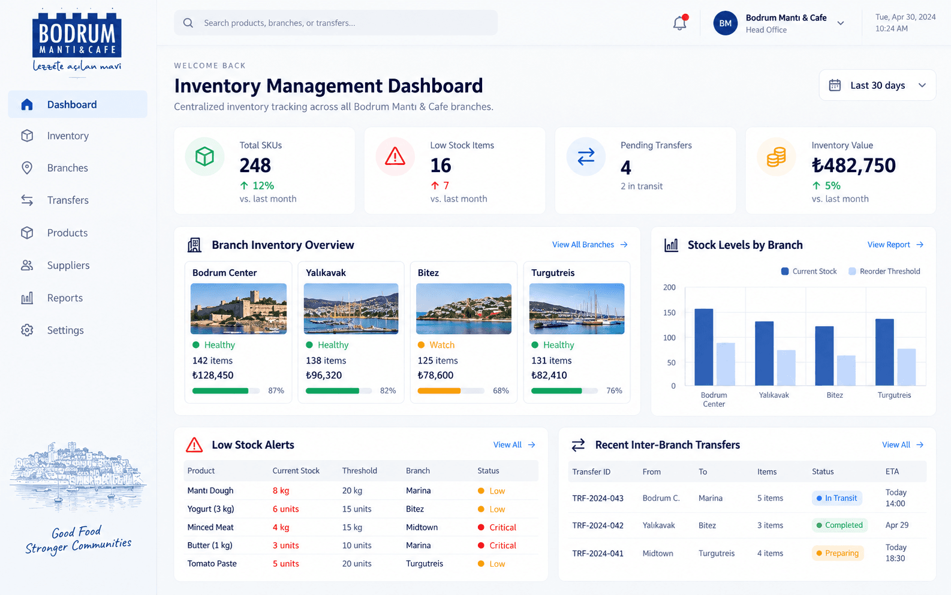The height and width of the screenshot is (595, 951).
Task: Click the calendar icon in date range
Action: click(835, 85)
